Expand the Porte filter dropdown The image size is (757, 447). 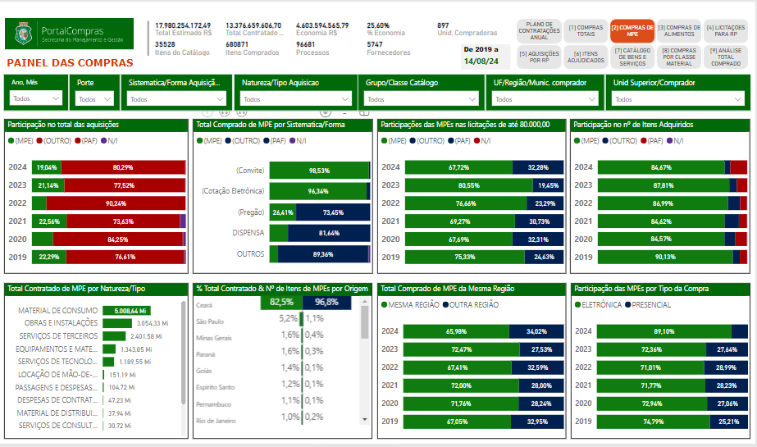point(95,98)
